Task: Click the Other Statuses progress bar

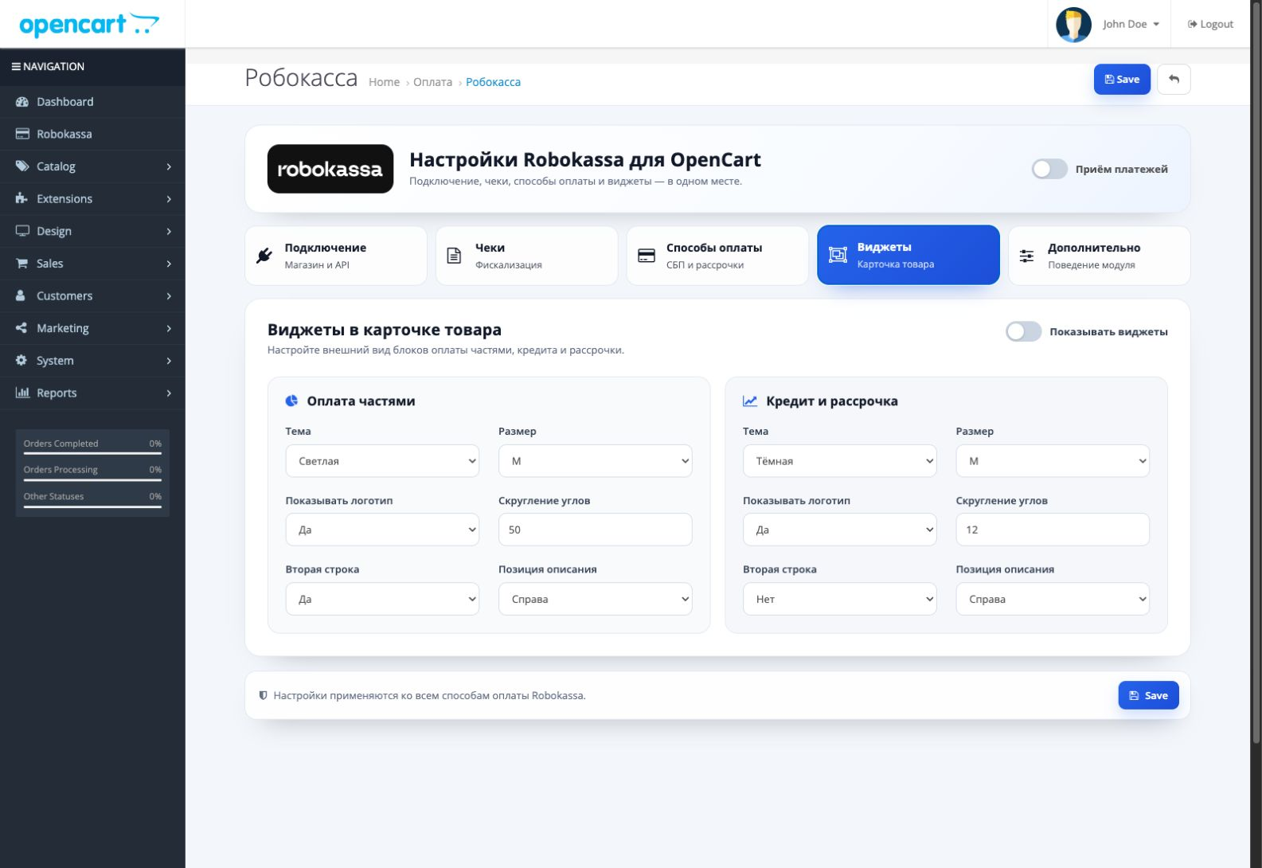Action: coord(92,506)
